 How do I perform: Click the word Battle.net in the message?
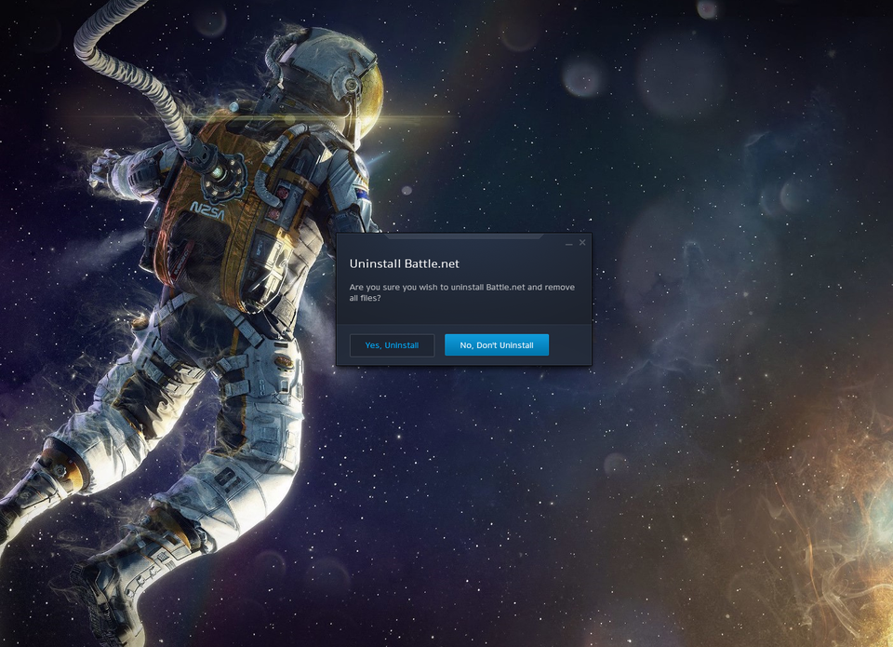pos(505,288)
